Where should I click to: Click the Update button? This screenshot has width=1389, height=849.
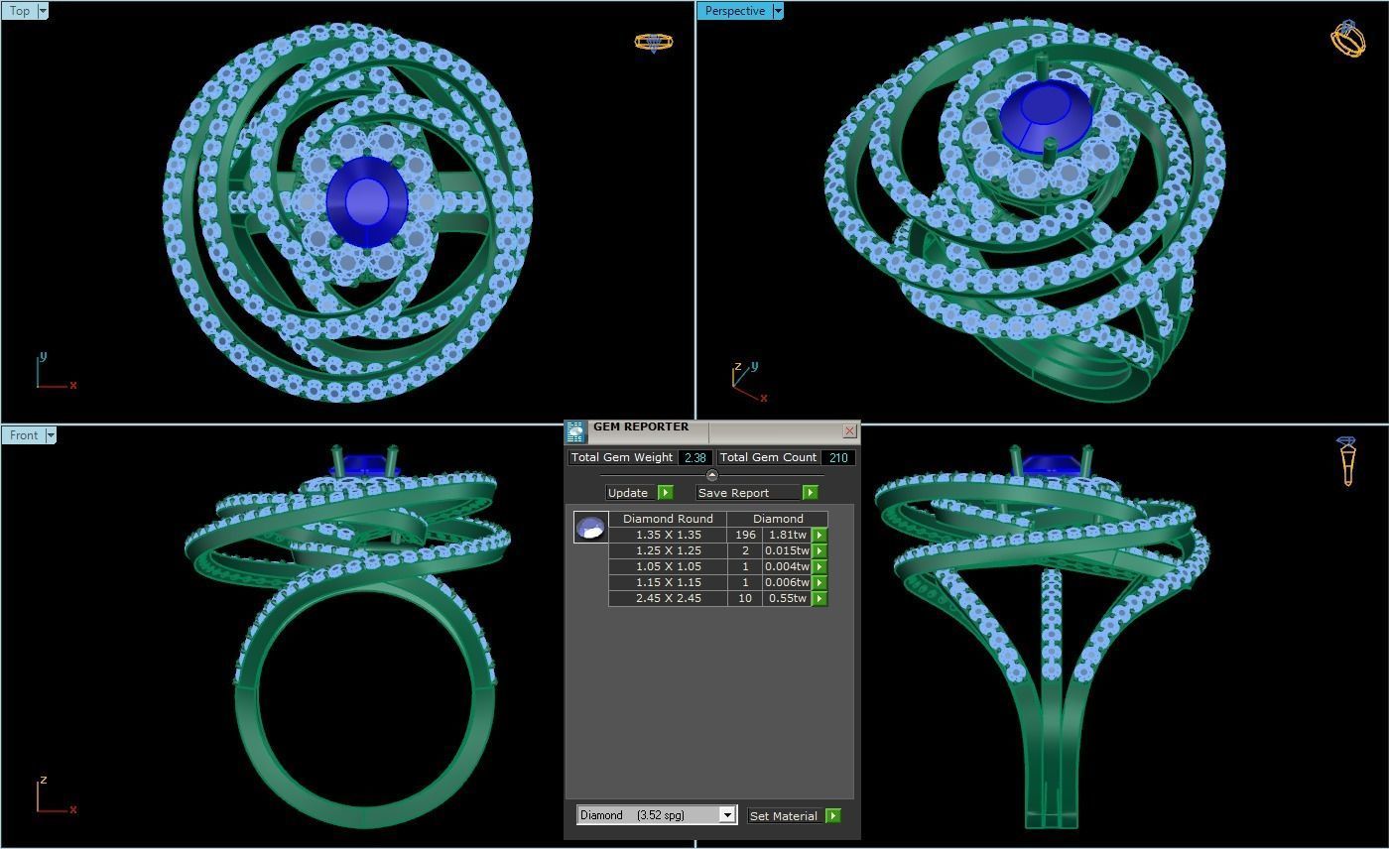click(631, 493)
